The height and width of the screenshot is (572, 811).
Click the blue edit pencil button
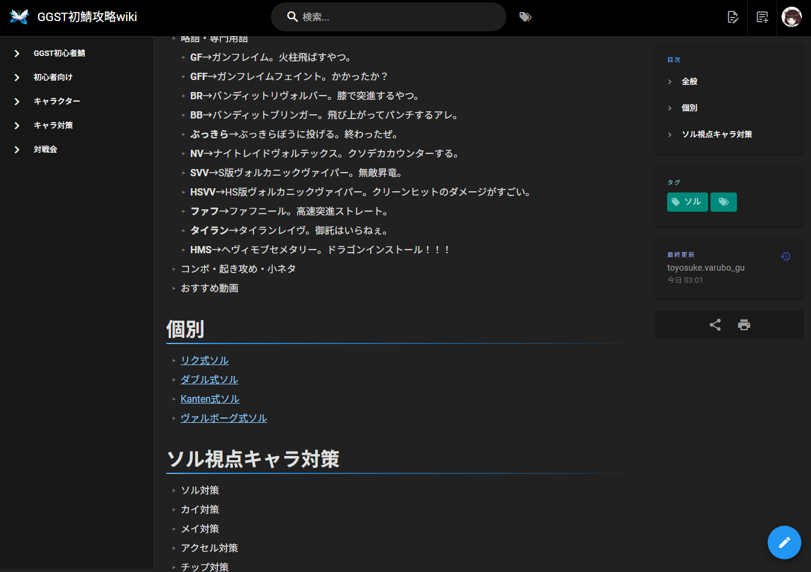click(785, 543)
